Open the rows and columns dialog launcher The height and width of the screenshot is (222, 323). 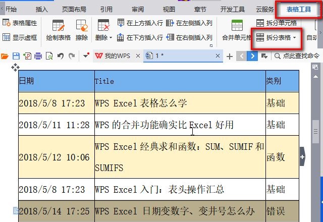click(x=211, y=46)
